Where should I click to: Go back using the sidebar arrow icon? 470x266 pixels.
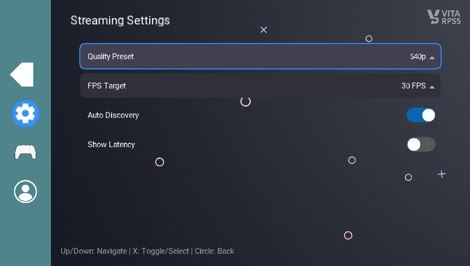[x=22, y=75]
